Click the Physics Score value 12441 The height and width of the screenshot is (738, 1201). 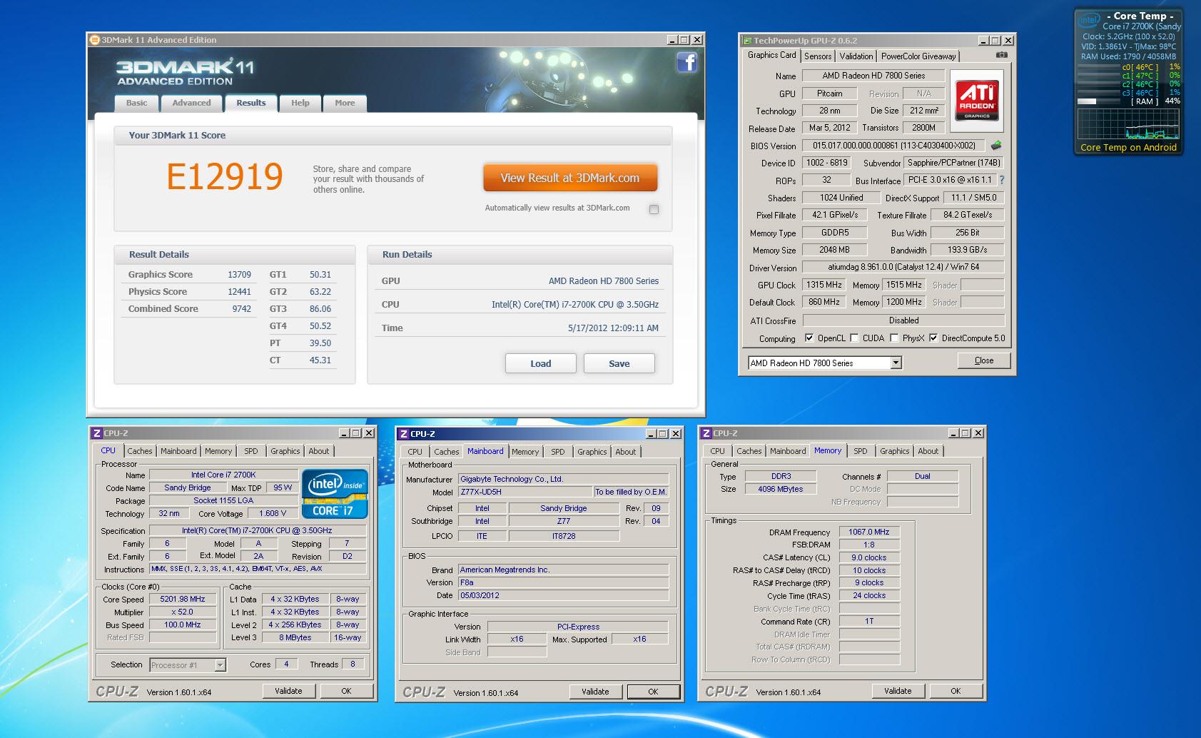coord(239,292)
